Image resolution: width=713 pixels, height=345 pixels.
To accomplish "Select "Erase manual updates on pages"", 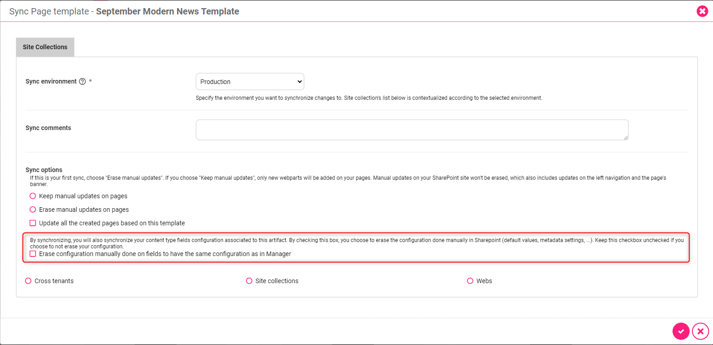I will [33, 210].
